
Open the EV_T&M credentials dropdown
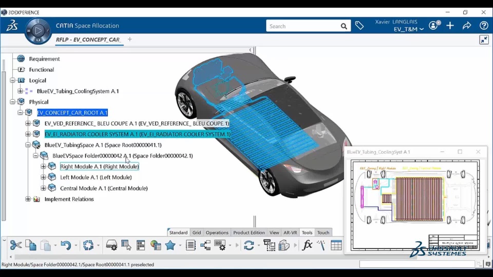tap(408, 29)
